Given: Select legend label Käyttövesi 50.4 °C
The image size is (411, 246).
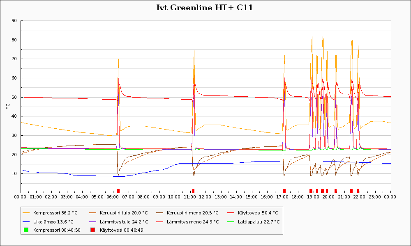Looking at the screenshot, I should (258, 213).
